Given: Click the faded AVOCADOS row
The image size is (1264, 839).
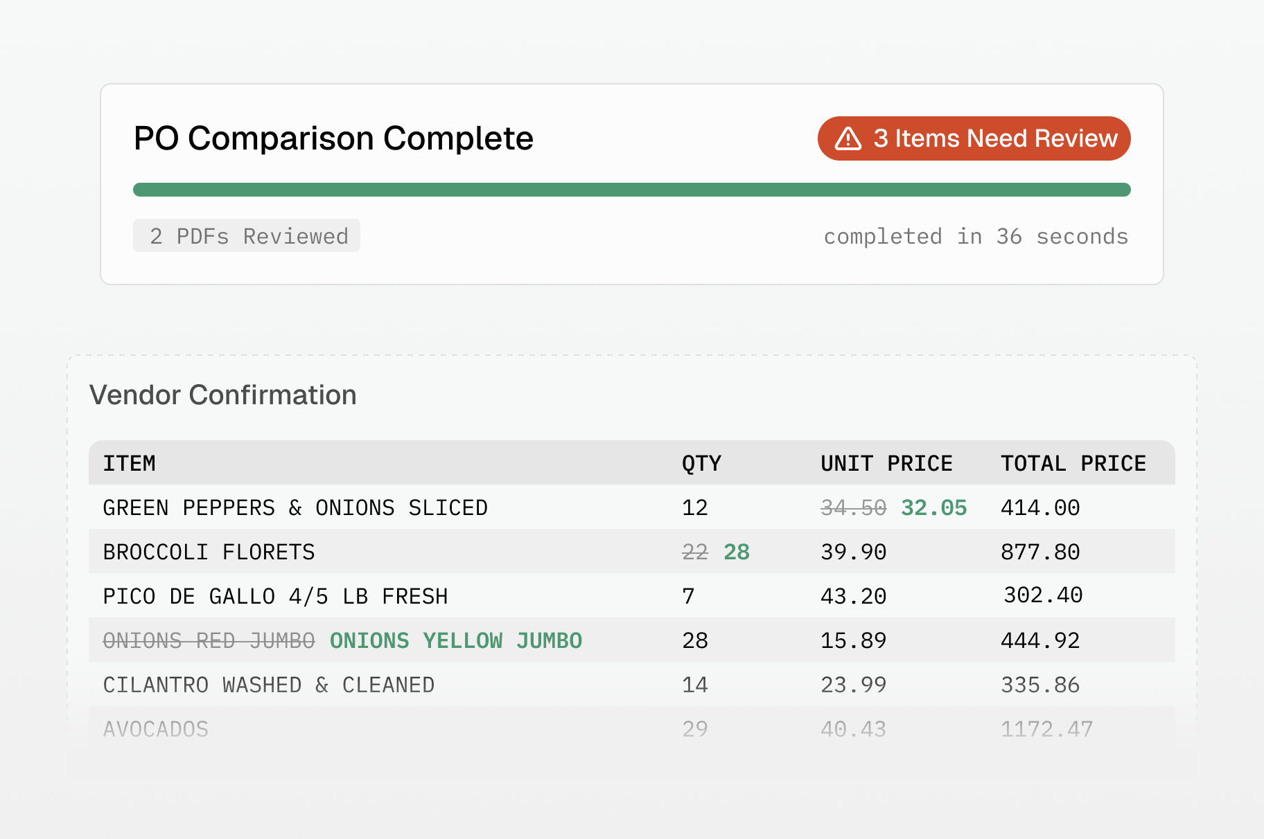Looking at the screenshot, I should click(156, 729).
